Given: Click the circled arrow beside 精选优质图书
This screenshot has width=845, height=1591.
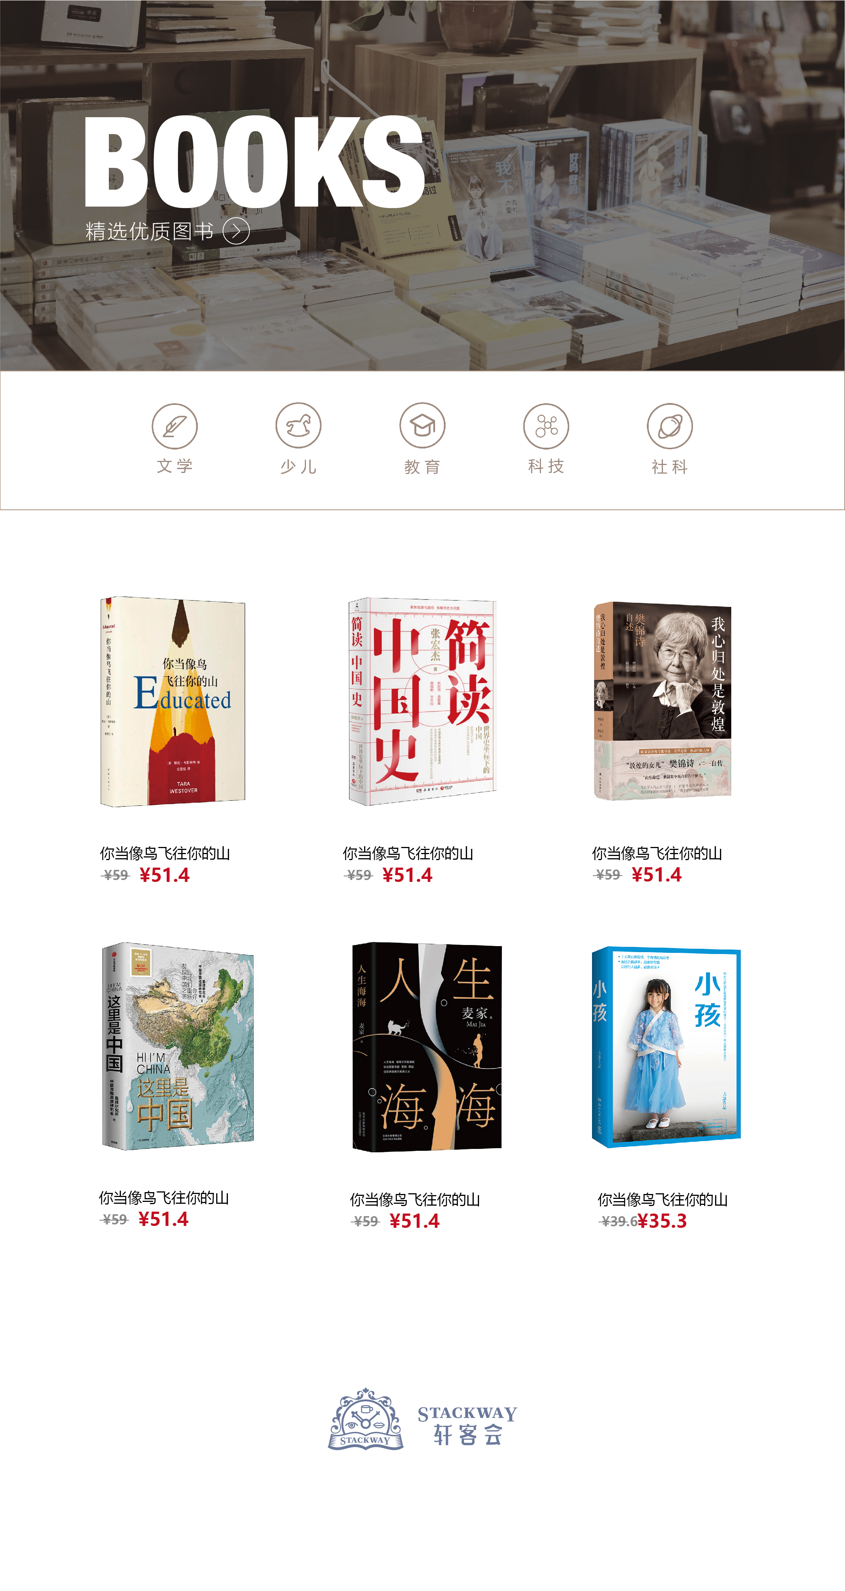Looking at the screenshot, I should [236, 231].
